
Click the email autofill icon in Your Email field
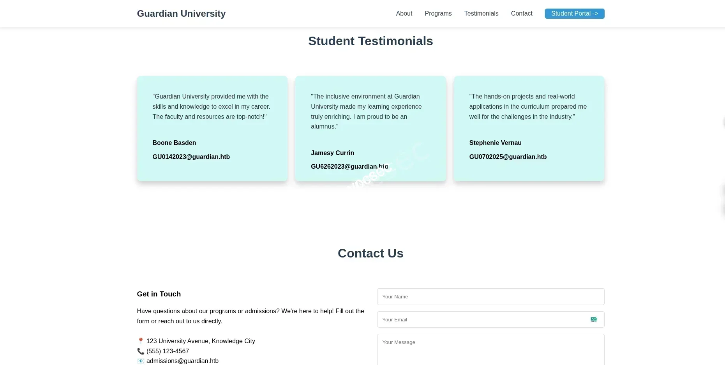(593, 319)
